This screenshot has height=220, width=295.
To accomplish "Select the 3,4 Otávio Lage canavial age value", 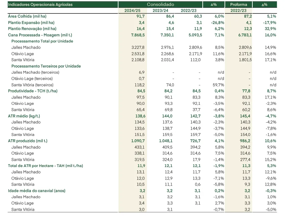I will (x=142, y=203).
